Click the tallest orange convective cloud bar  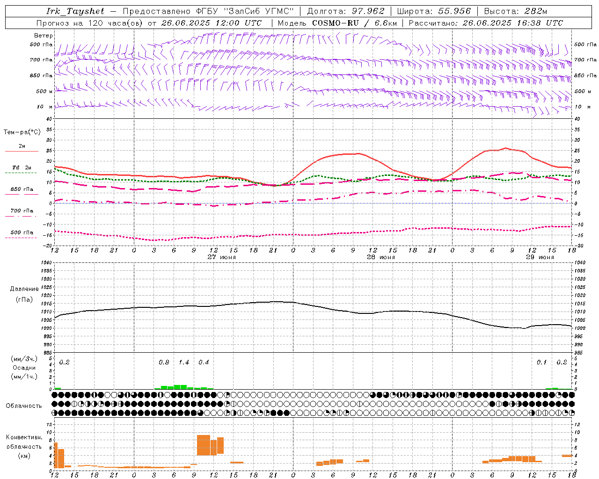pos(204,445)
